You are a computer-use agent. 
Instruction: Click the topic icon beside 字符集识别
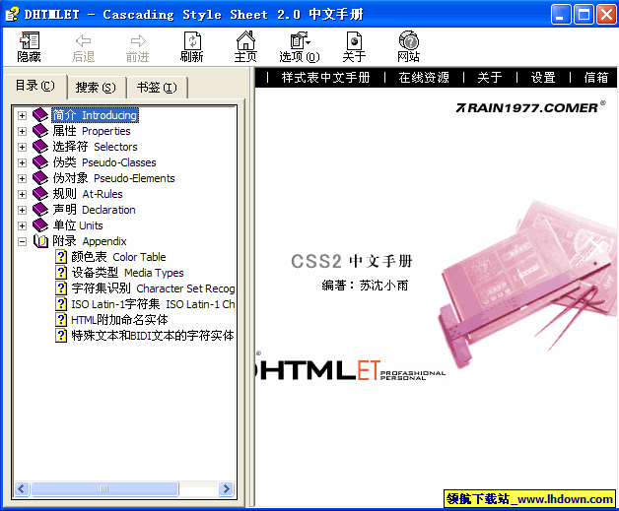pyautogui.click(x=61, y=288)
